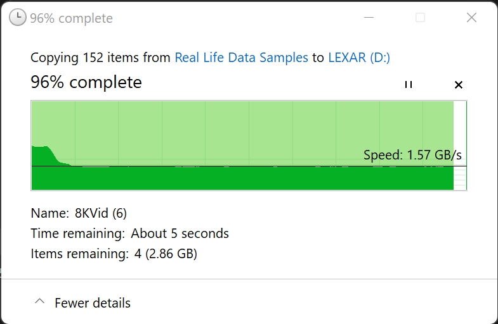Cancel the copy using the X icon
The width and height of the screenshot is (498, 324).
pyautogui.click(x=459, y=85)
